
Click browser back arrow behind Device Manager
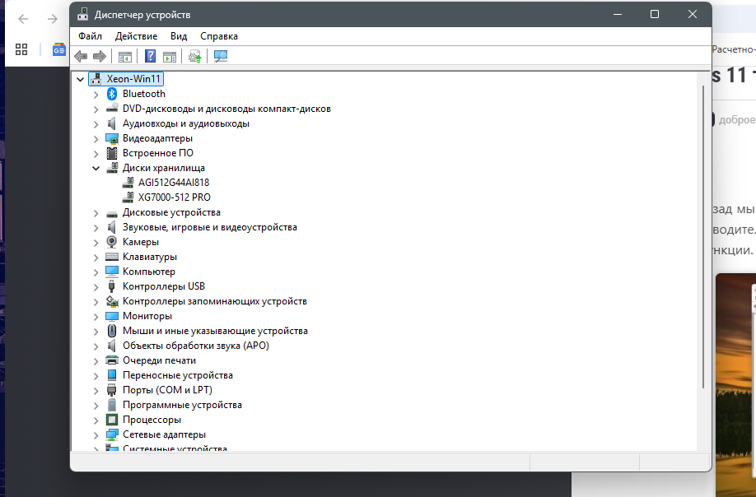23,19
